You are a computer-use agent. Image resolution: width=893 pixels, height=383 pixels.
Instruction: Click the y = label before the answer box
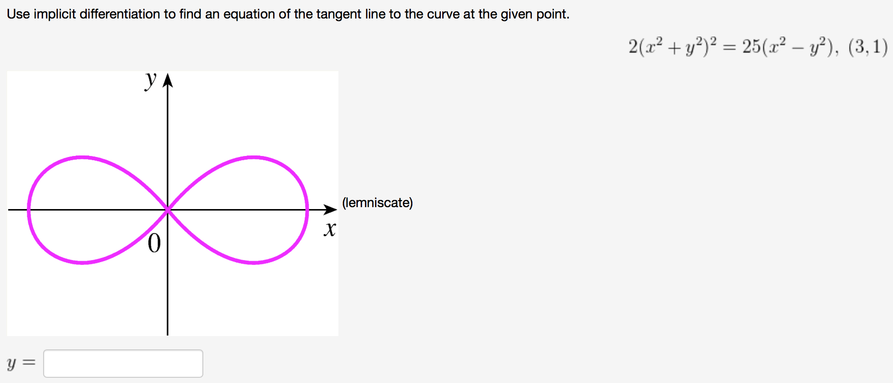[x=20, y=363]
